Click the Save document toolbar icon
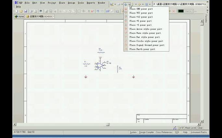This screenshot has height=138, width=222. click(26, 11)
